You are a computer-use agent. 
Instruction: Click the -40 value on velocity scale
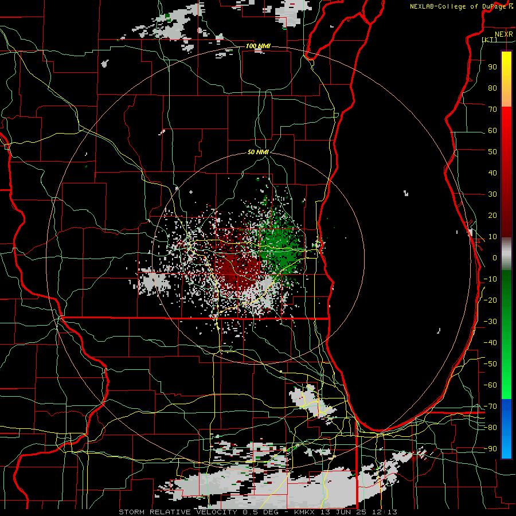(x=490, y=343)
